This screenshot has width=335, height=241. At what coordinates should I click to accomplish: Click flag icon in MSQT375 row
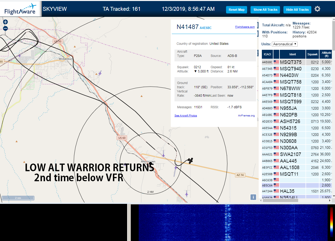point(276,62)
